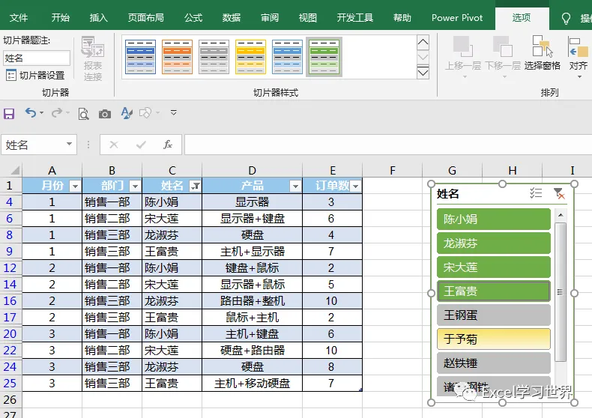Click the 选项 ribbon tab
The image size is (592, 418).
522,18
